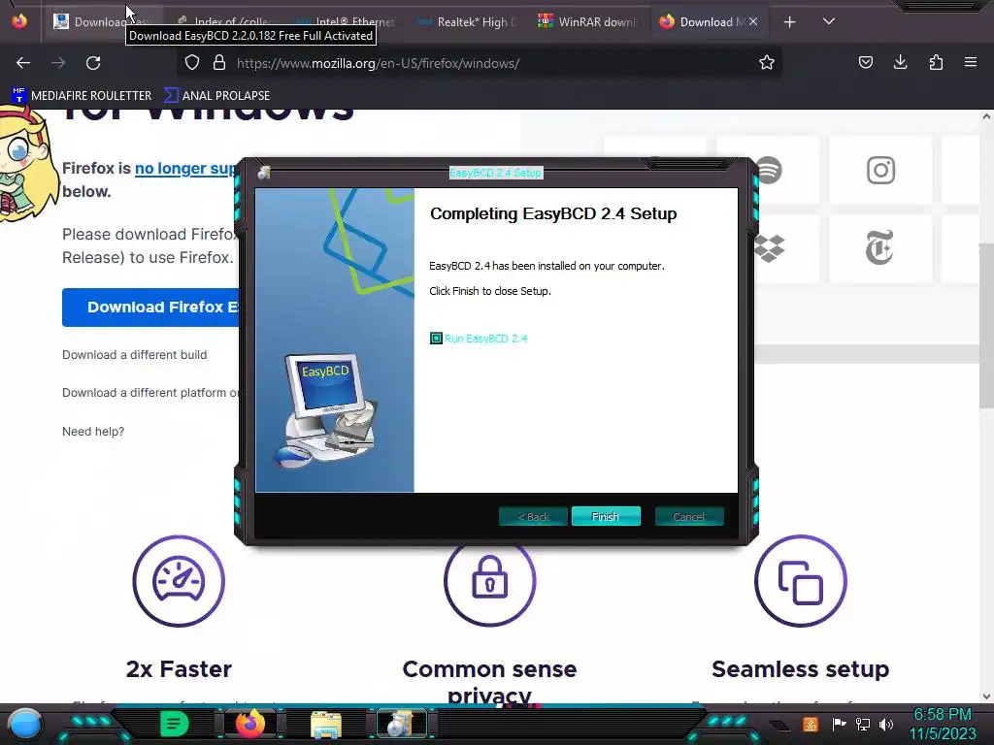Click the 'Seamless setup' heading
This screenshot has height=745, width=994.
(801, 669)
